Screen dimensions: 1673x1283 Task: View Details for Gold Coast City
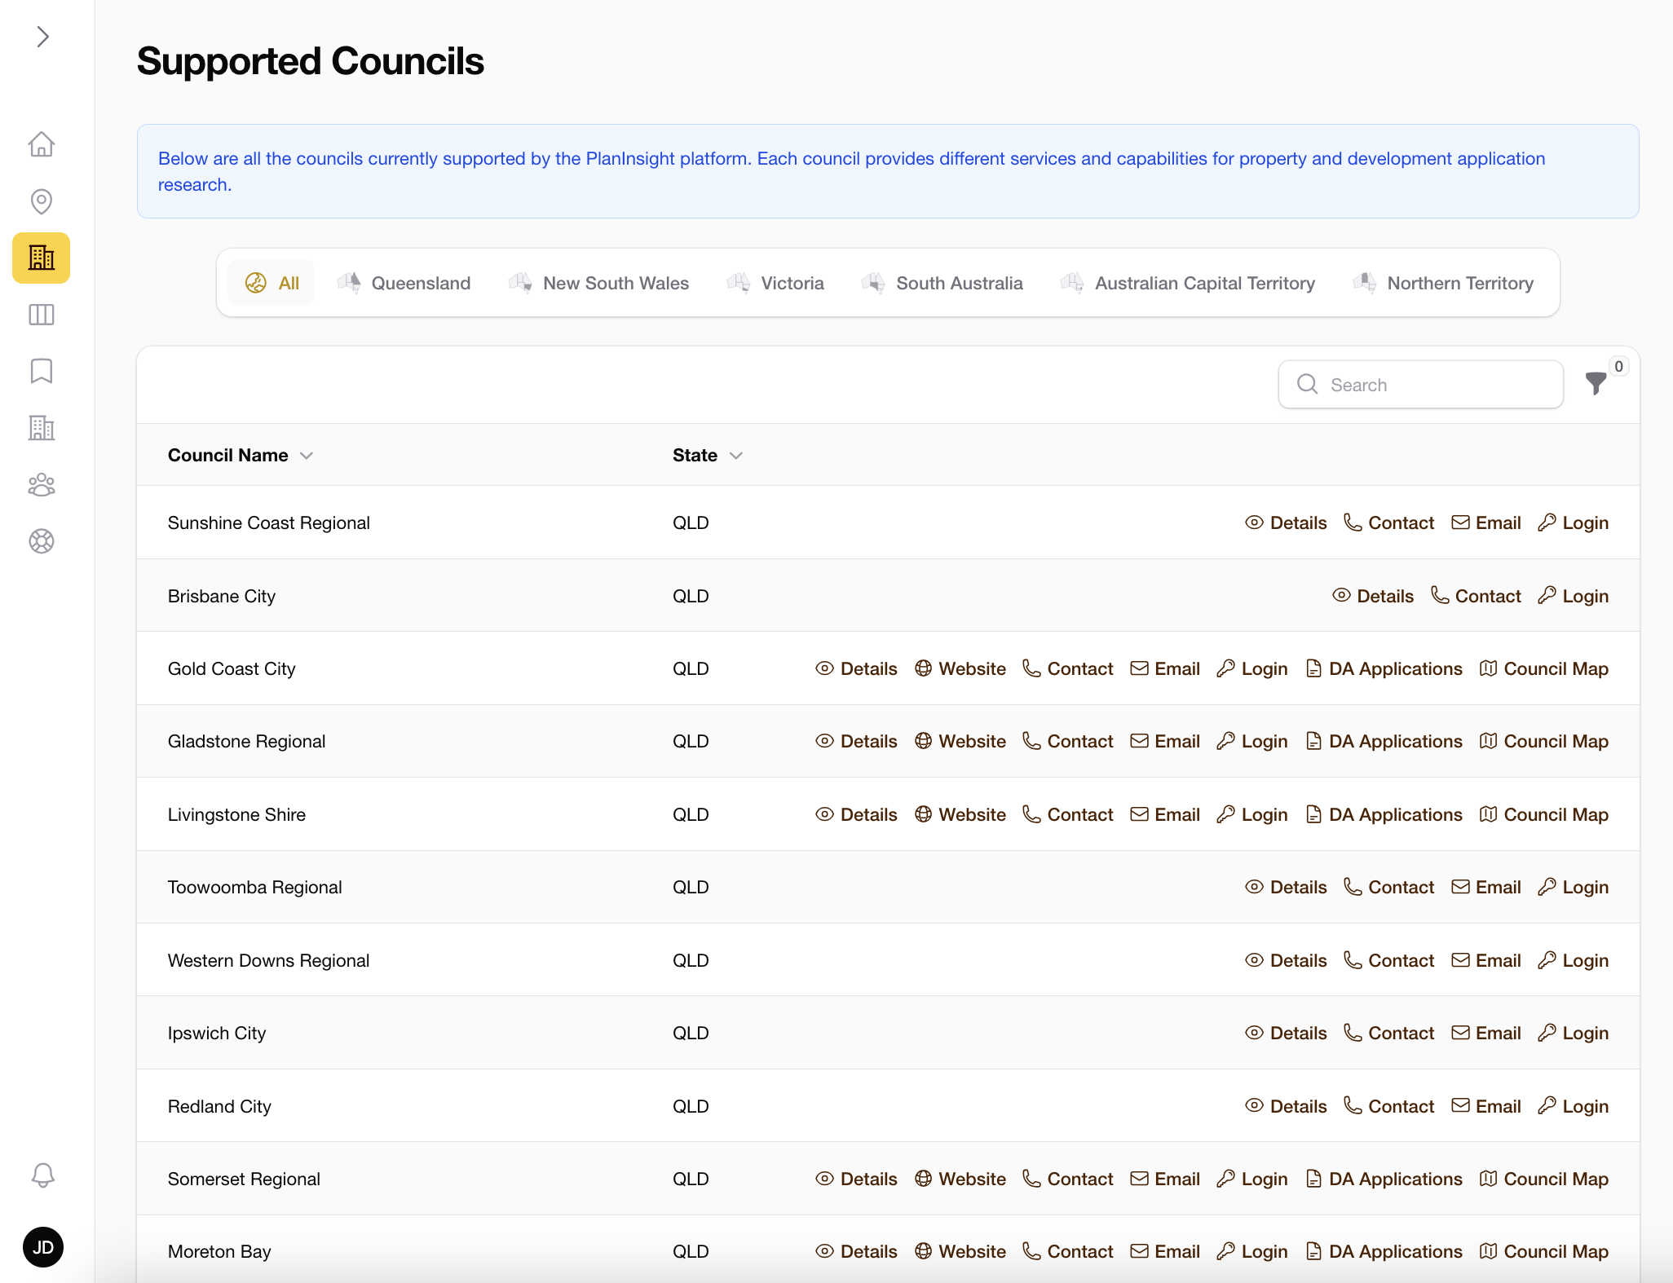click(856, 668)
